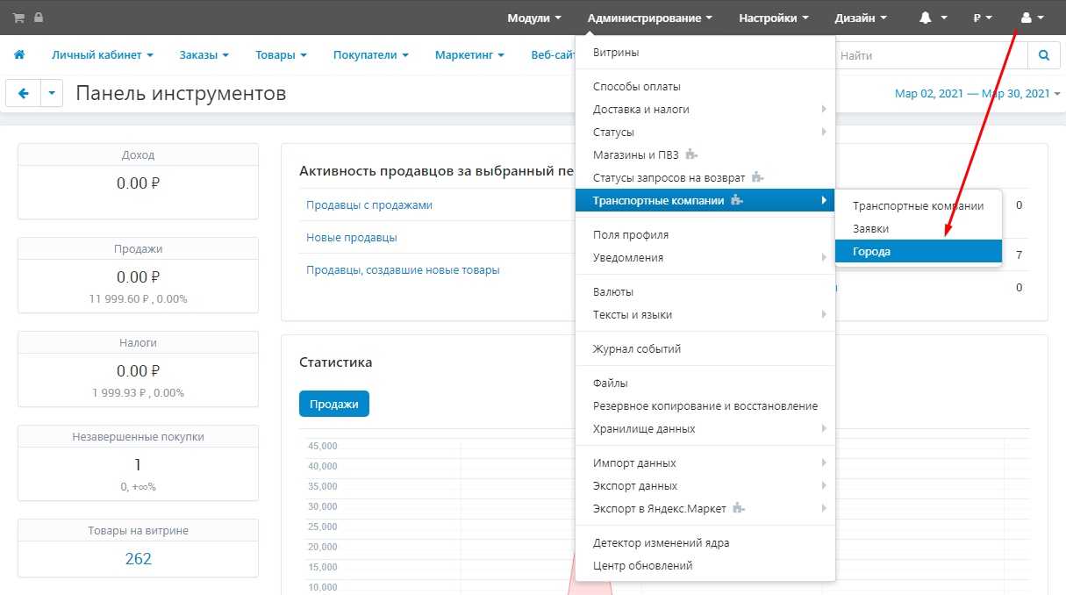Select Заявки in the submenu
Screen dimensions: 1066x595
tap(870, 228)
